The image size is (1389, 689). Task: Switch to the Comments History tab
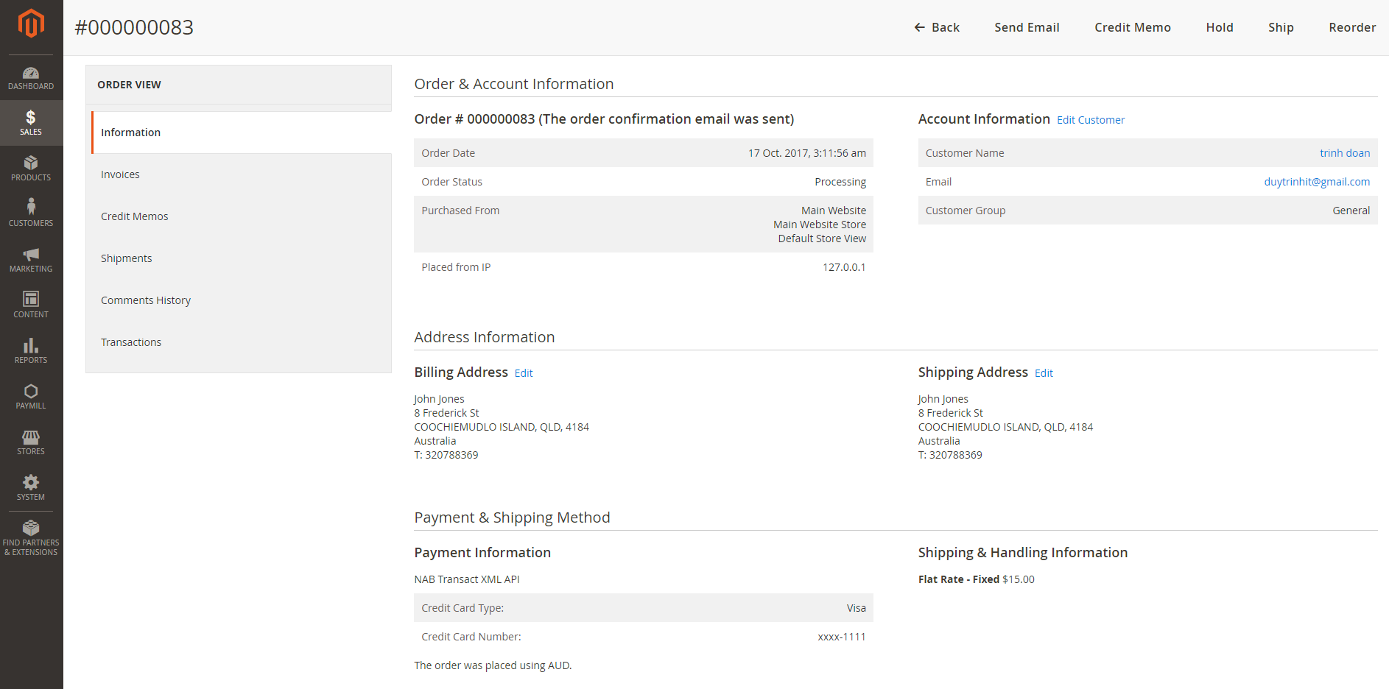click(146, 300)
